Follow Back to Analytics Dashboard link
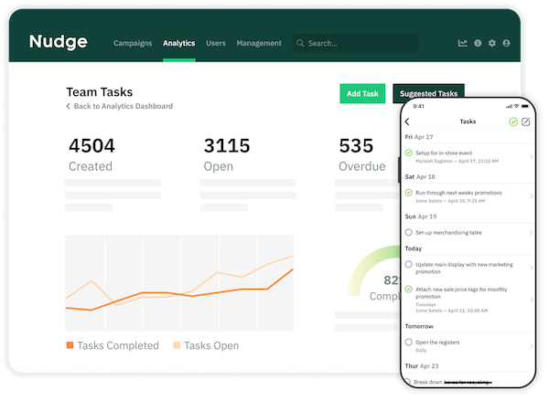The width and height of the screenshot is (549, 401). [124, 106]
